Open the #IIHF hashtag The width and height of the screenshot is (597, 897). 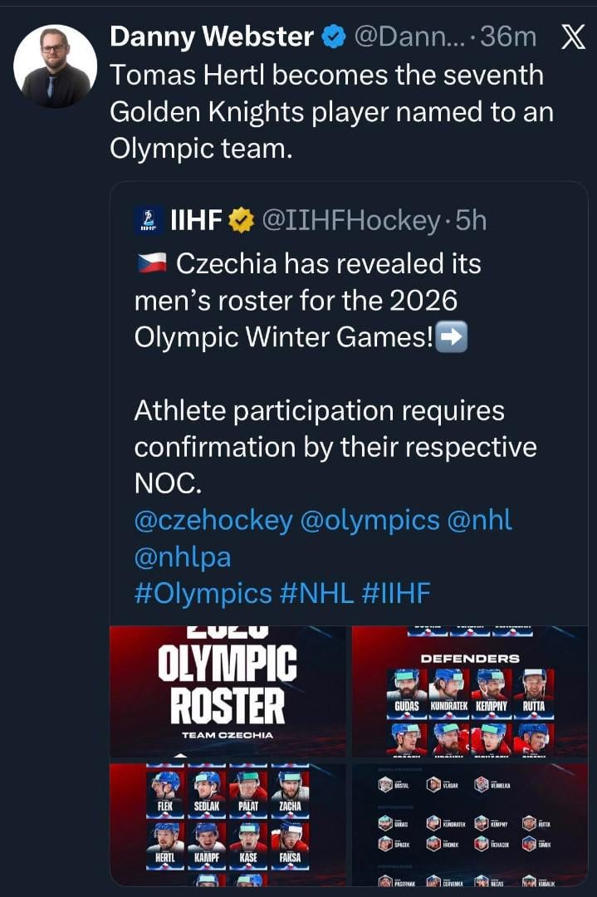click(x=397, y=593)
